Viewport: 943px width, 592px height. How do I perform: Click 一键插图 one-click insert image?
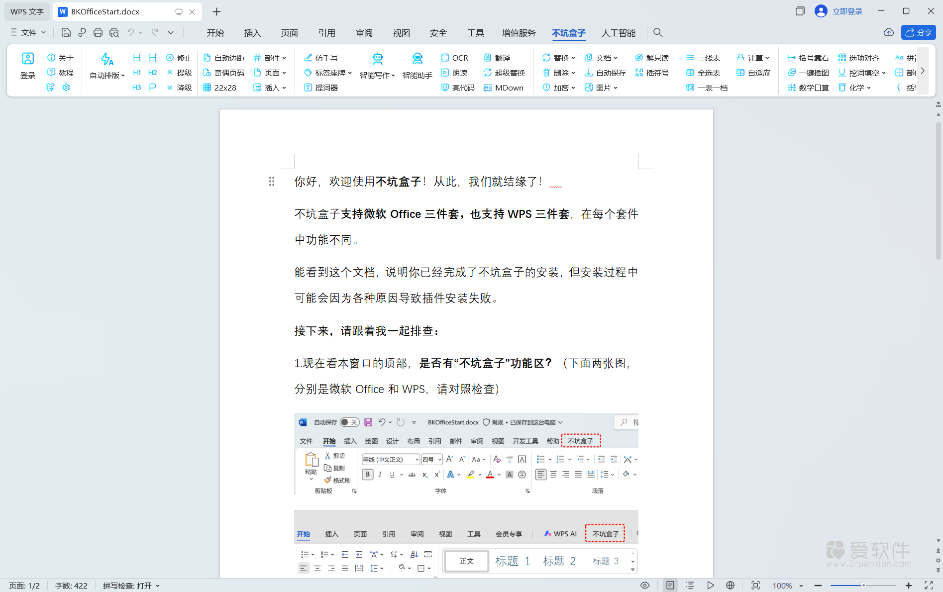point(809,73)
